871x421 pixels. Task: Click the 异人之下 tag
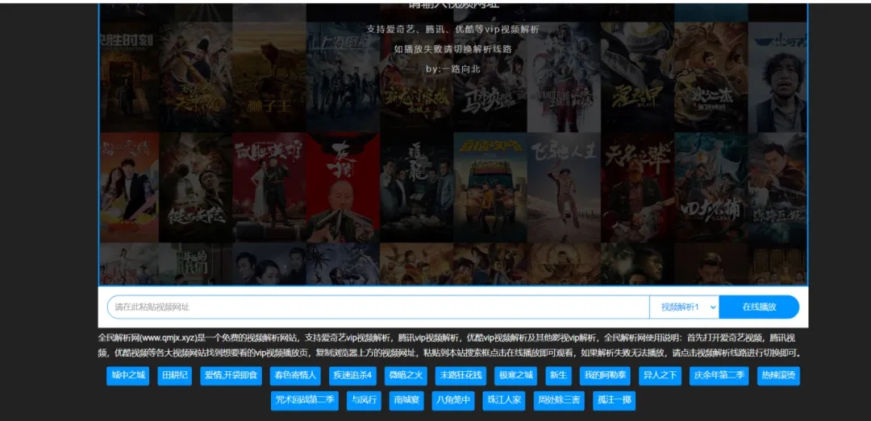660,375
